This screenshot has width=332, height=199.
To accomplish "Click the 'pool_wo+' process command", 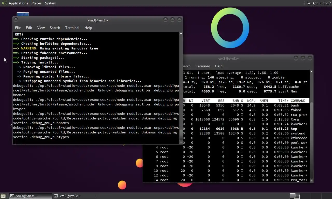I will click(299, 143).
